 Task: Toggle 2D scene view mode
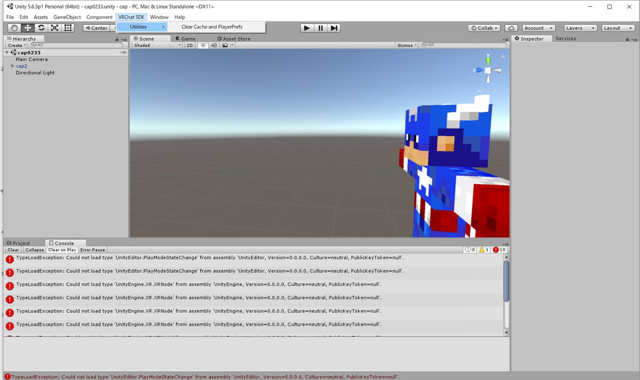click(x=190, y=45)
